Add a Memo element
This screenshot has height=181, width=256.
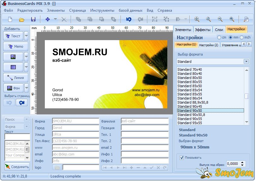coord(16,46)
